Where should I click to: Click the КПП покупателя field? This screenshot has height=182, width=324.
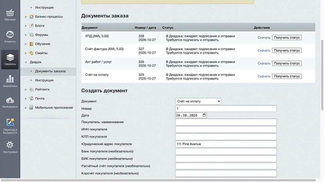click(x=226, y=136)
